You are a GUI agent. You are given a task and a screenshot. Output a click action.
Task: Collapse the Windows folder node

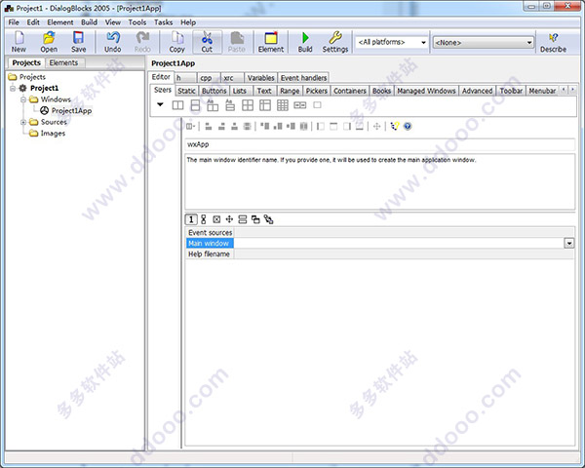tap(23, 99)
